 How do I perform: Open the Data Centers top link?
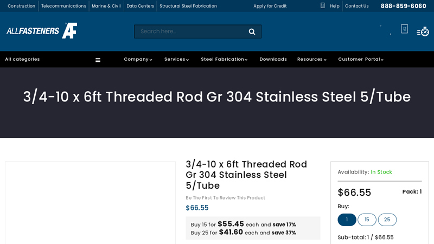(141, 6)
